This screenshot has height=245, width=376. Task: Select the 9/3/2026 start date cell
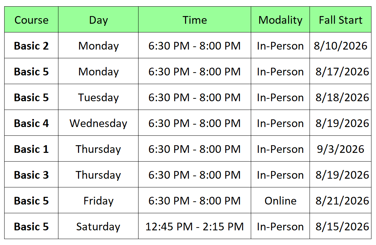tap(341, 149)
